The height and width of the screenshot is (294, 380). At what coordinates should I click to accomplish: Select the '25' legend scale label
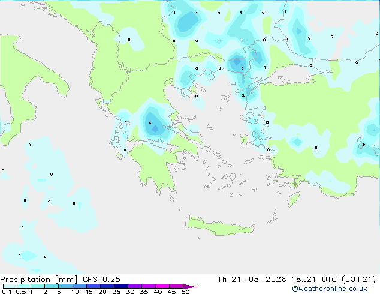click(116, 292)
